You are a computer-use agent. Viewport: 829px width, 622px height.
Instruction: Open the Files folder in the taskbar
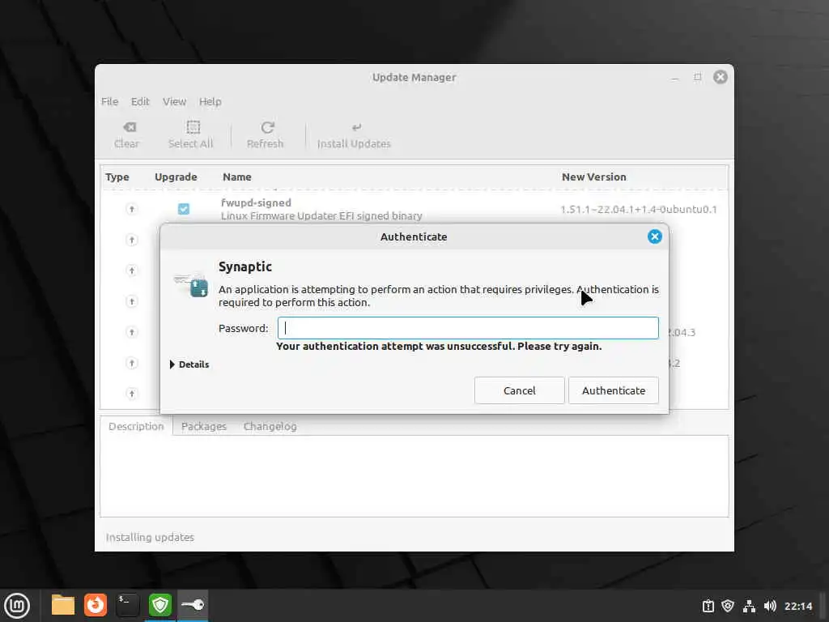coord(63,606)
